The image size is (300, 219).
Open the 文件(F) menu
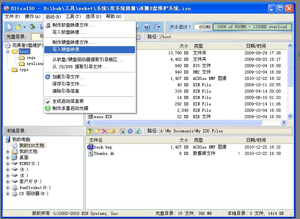point(12,16)
